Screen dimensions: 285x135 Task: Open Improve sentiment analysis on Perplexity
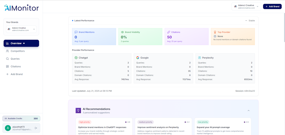(x=158, y=127)
